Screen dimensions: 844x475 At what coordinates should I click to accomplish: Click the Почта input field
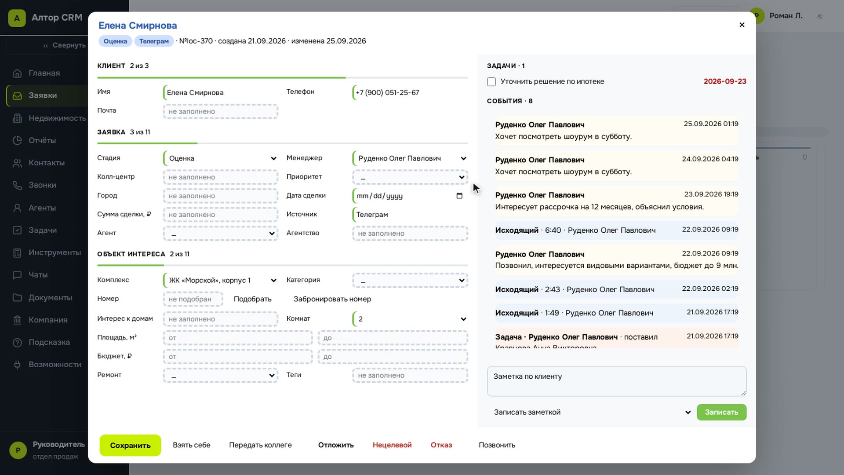221,112
